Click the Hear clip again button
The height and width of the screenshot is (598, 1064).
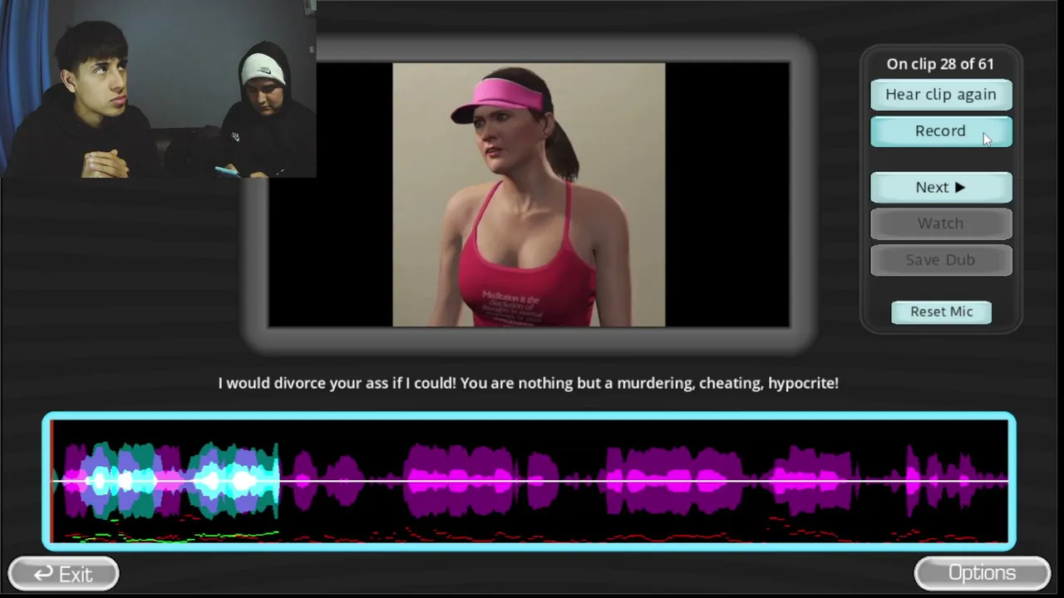pos(941,95)
